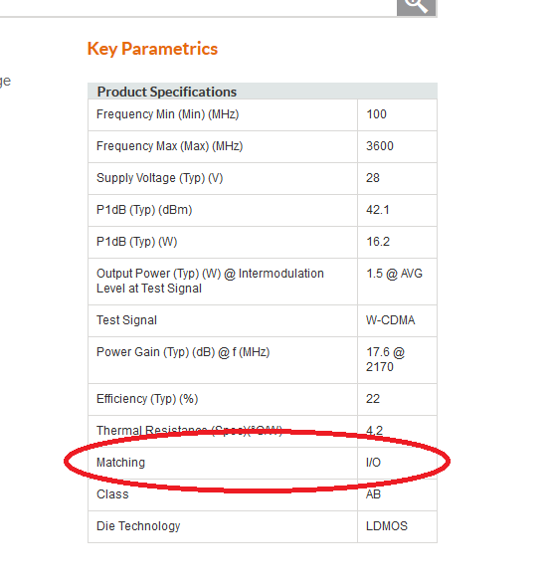Click the search input field bar
This screenshot has width=550, height=586.
198,8
